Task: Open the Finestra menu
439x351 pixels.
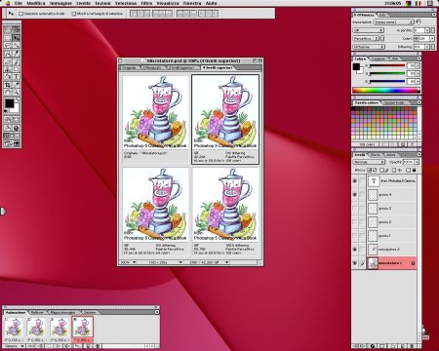Action: (x=192, y=3)
